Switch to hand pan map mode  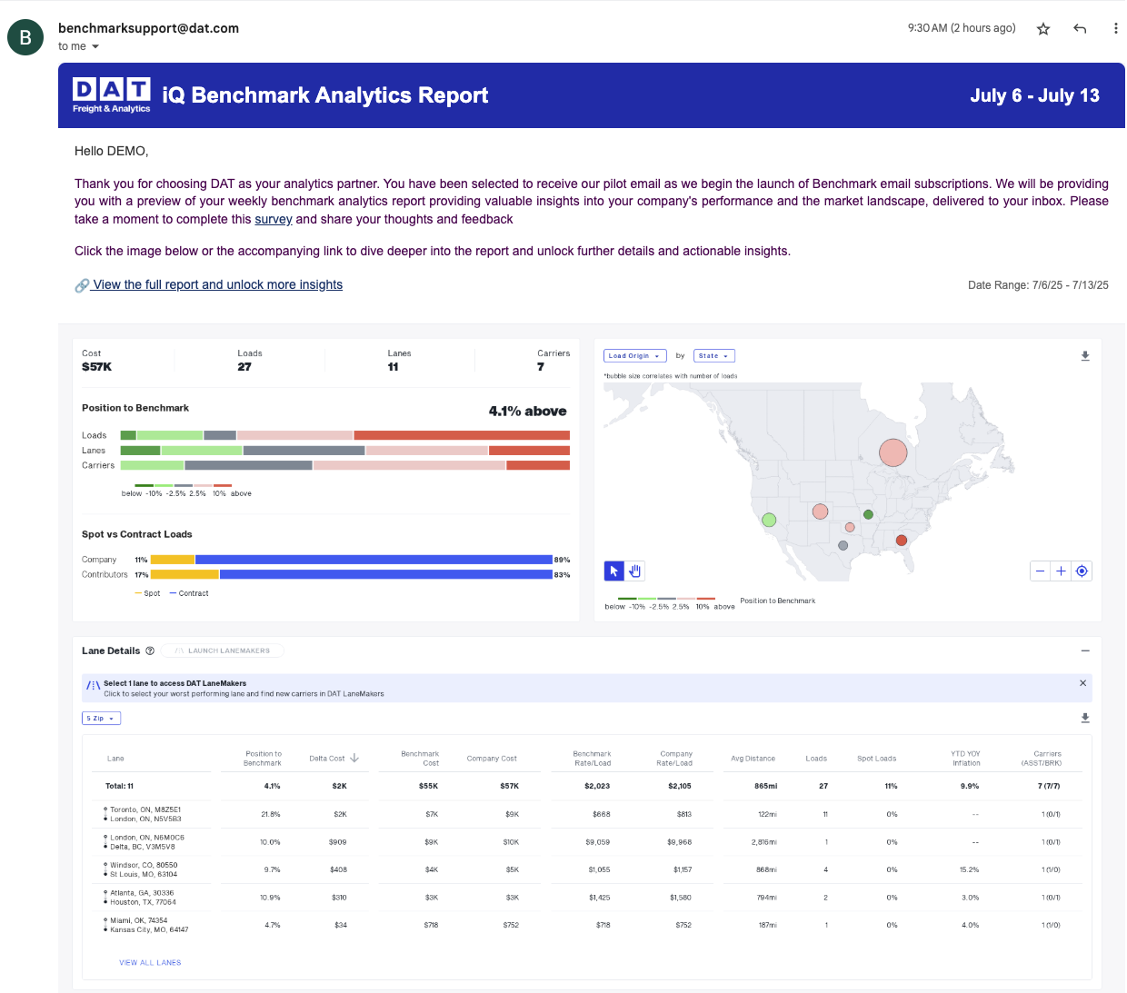(x=635, y=571)
